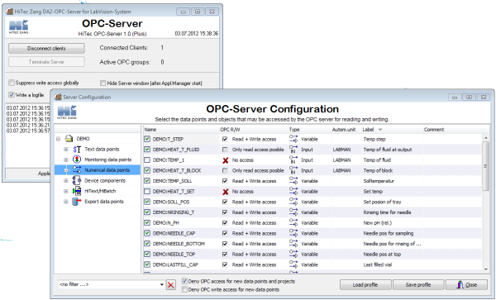This screenshot has width=496, height=300.
Task: Click the Disconnect clients button
Action: [x=46, y=49]
